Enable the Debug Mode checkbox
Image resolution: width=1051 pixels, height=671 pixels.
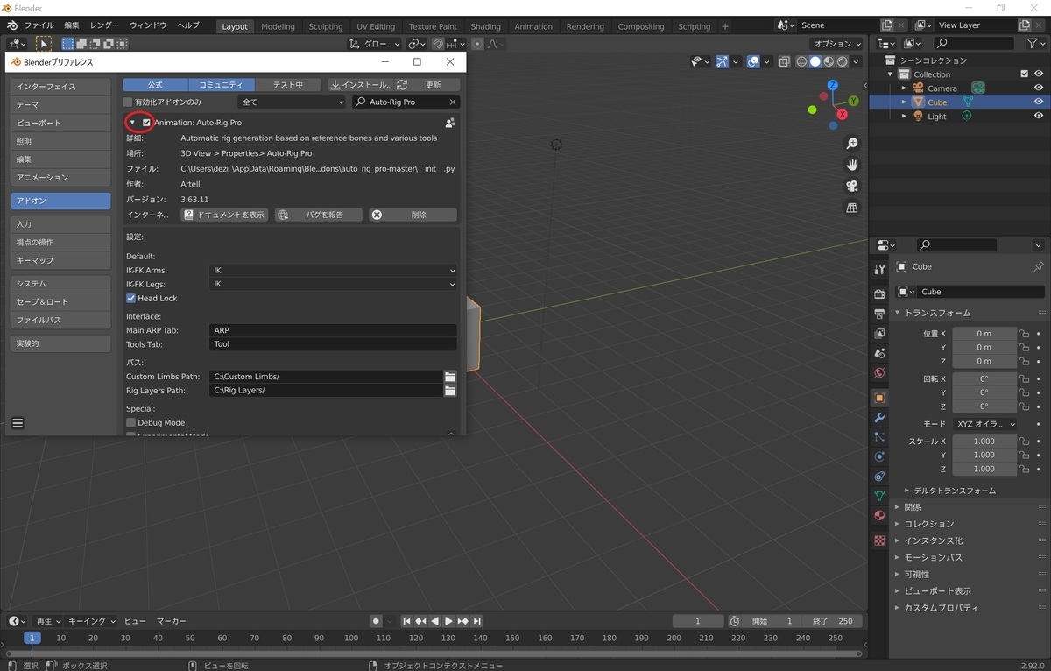[x=131, y=422]
